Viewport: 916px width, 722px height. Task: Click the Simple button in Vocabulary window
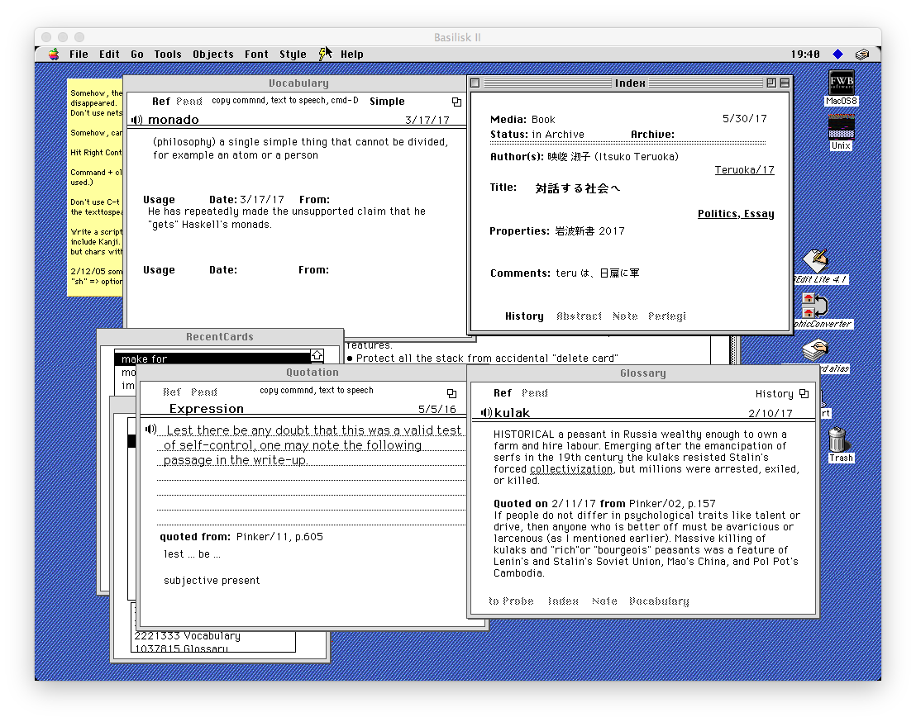tap(387, 102)
